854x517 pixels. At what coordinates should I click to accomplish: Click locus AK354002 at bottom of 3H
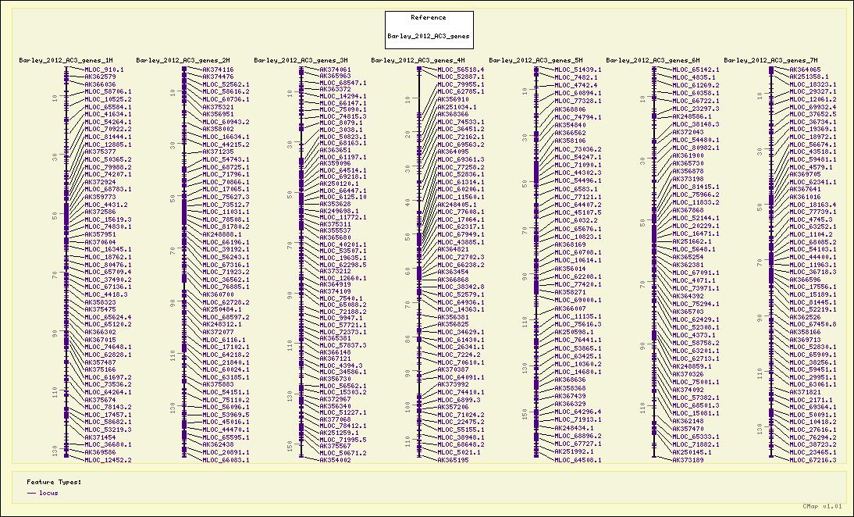point(335,461)
